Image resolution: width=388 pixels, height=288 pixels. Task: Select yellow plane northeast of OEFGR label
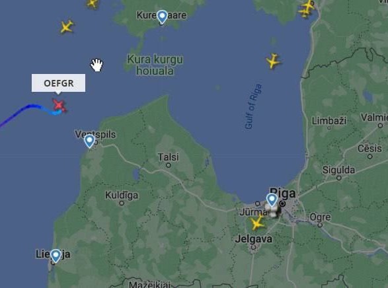click(67, 26)
